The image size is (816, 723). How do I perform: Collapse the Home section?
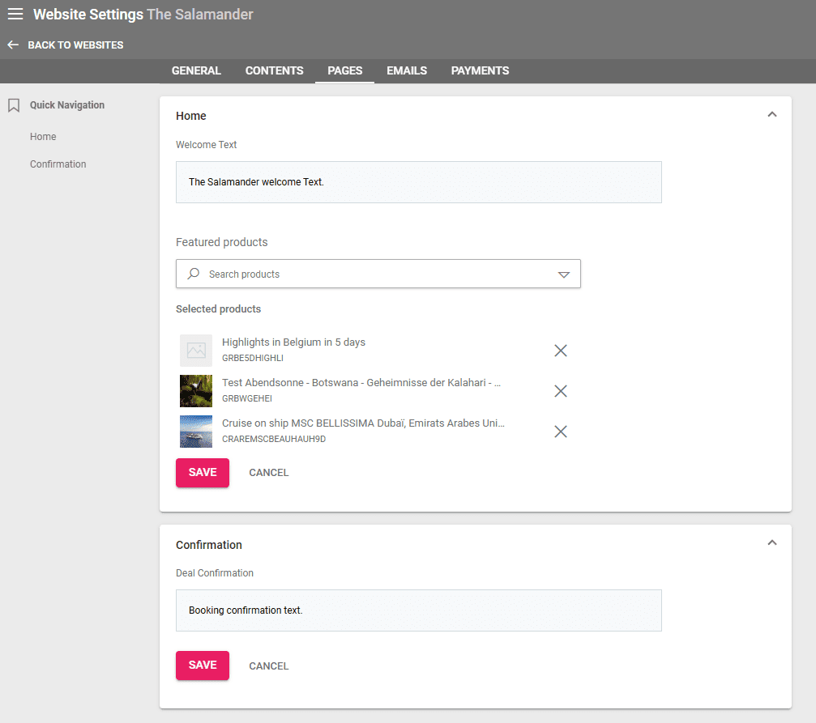771,115
